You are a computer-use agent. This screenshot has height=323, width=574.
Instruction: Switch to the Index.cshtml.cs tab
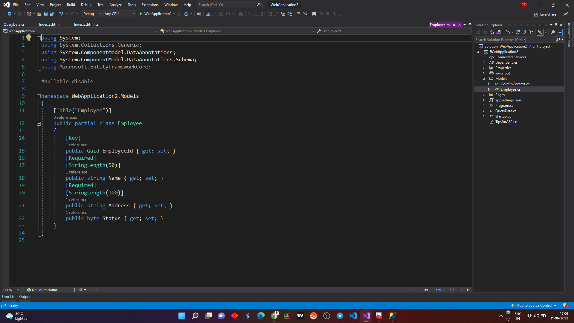86,25
